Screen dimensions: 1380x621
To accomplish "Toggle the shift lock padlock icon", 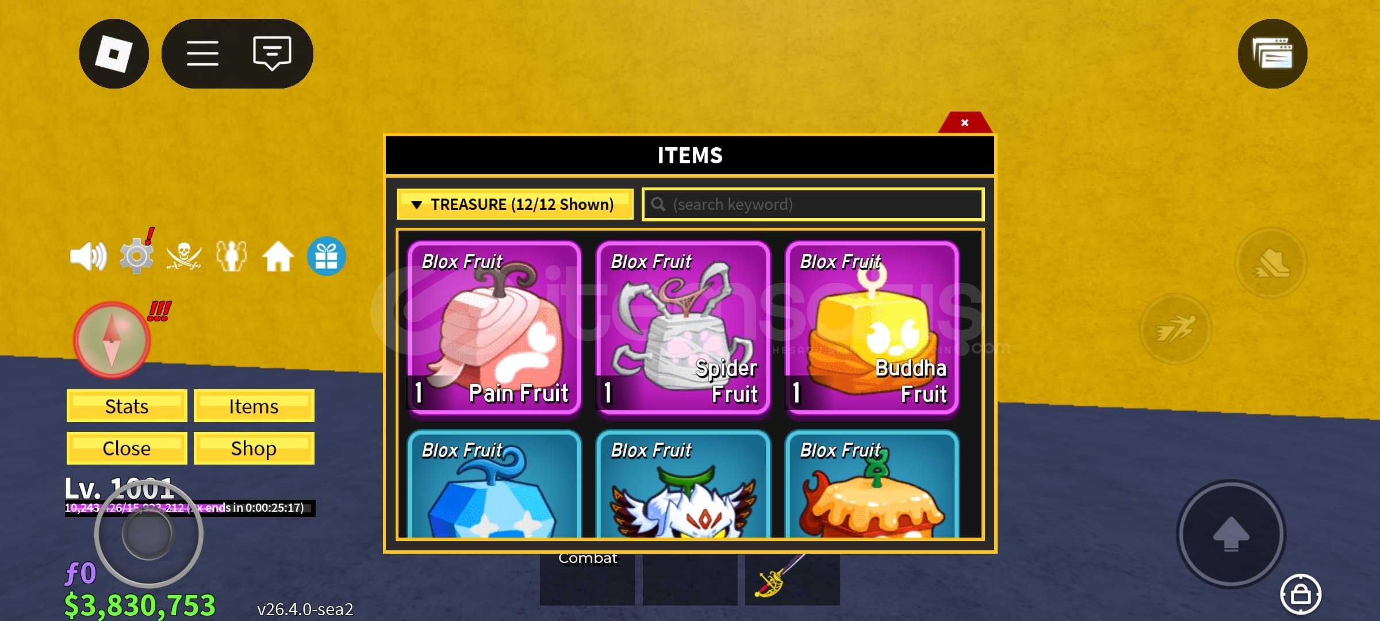I will coord(1301,594).
